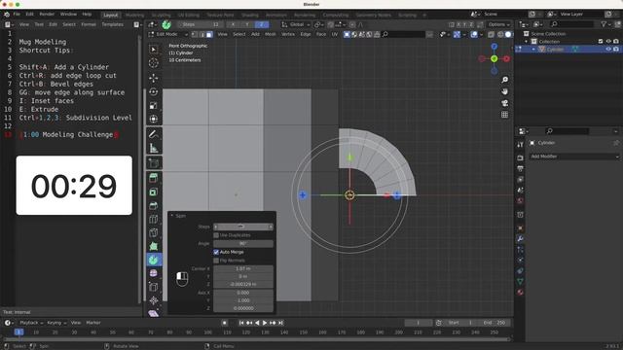Set spin axis to X button
Image resolution: width=623 pixels, height=350 pixels.
pyautogui.click(x=233, y=24)
